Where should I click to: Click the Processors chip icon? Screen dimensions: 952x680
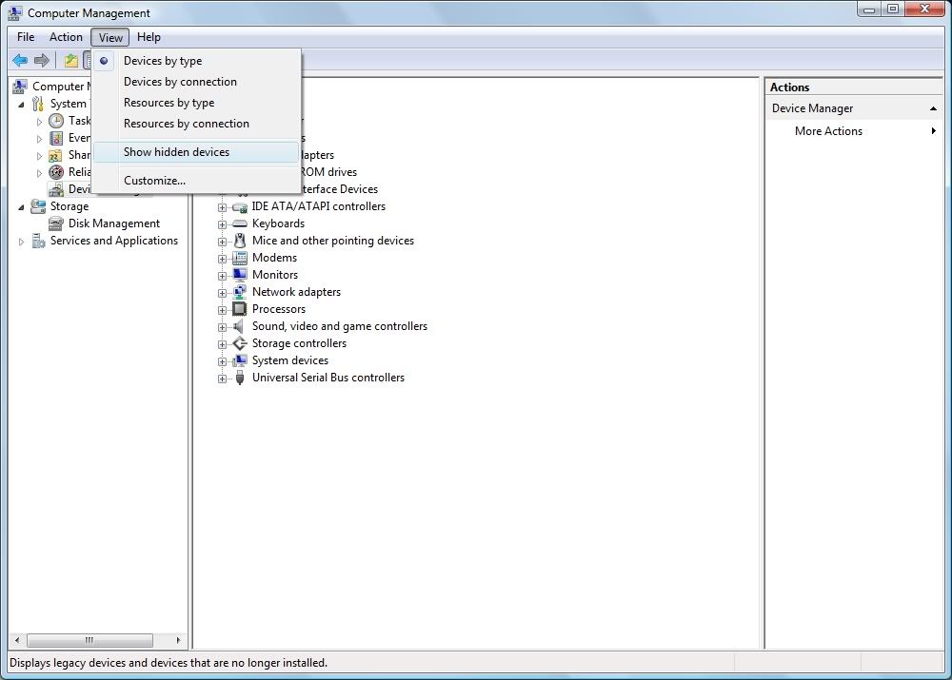click(240, 309)
